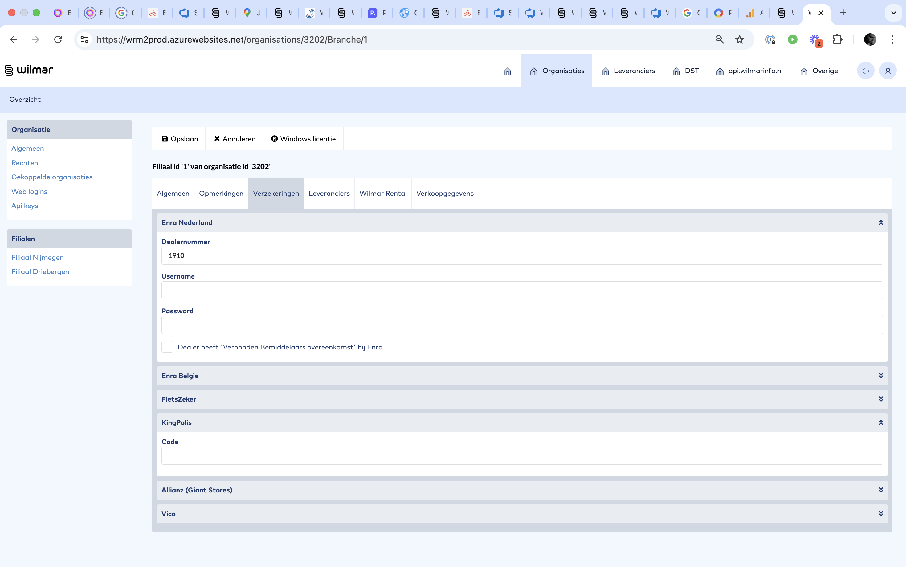Open Gekoppelde organisaties in the sidebar
906x567 pixels.
(52, 177)
